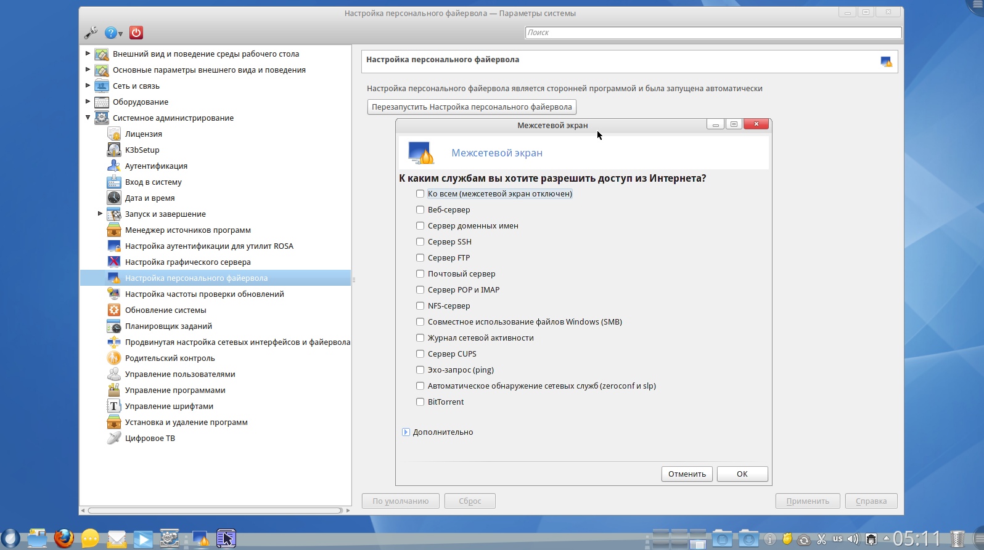Show hidden tray icons arrow
Screen dimensions: 984x550
coord(887,538)
